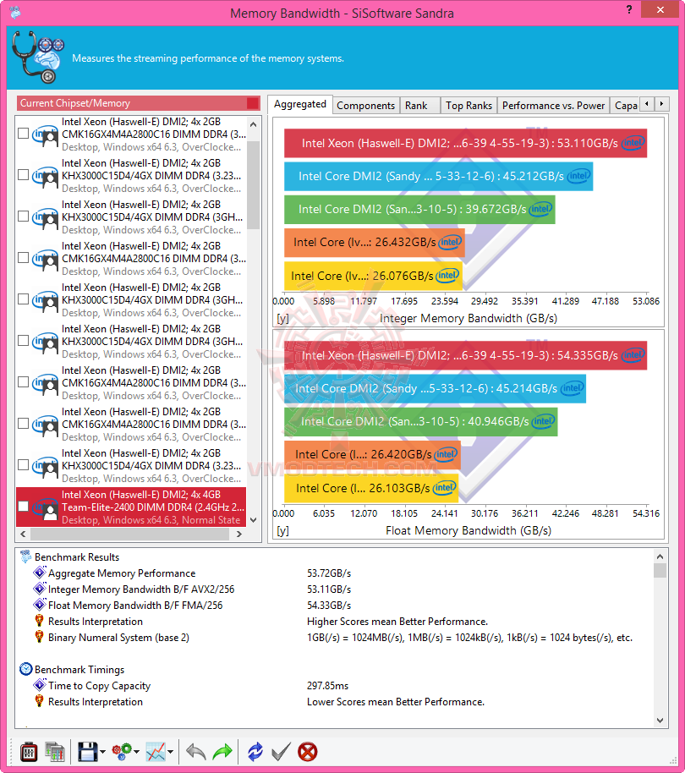Viewport: 685px width, 773px height.
Task: Click diamond icon beside Float Memory Bandwidth
Action: (40, 605)
